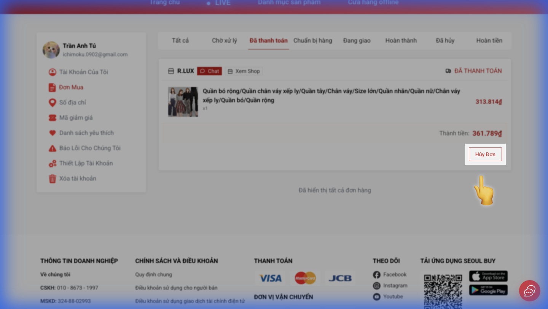Open the Đang giao orders tab
The height and width of the screenshot is (309, 548).
(357, 41)
